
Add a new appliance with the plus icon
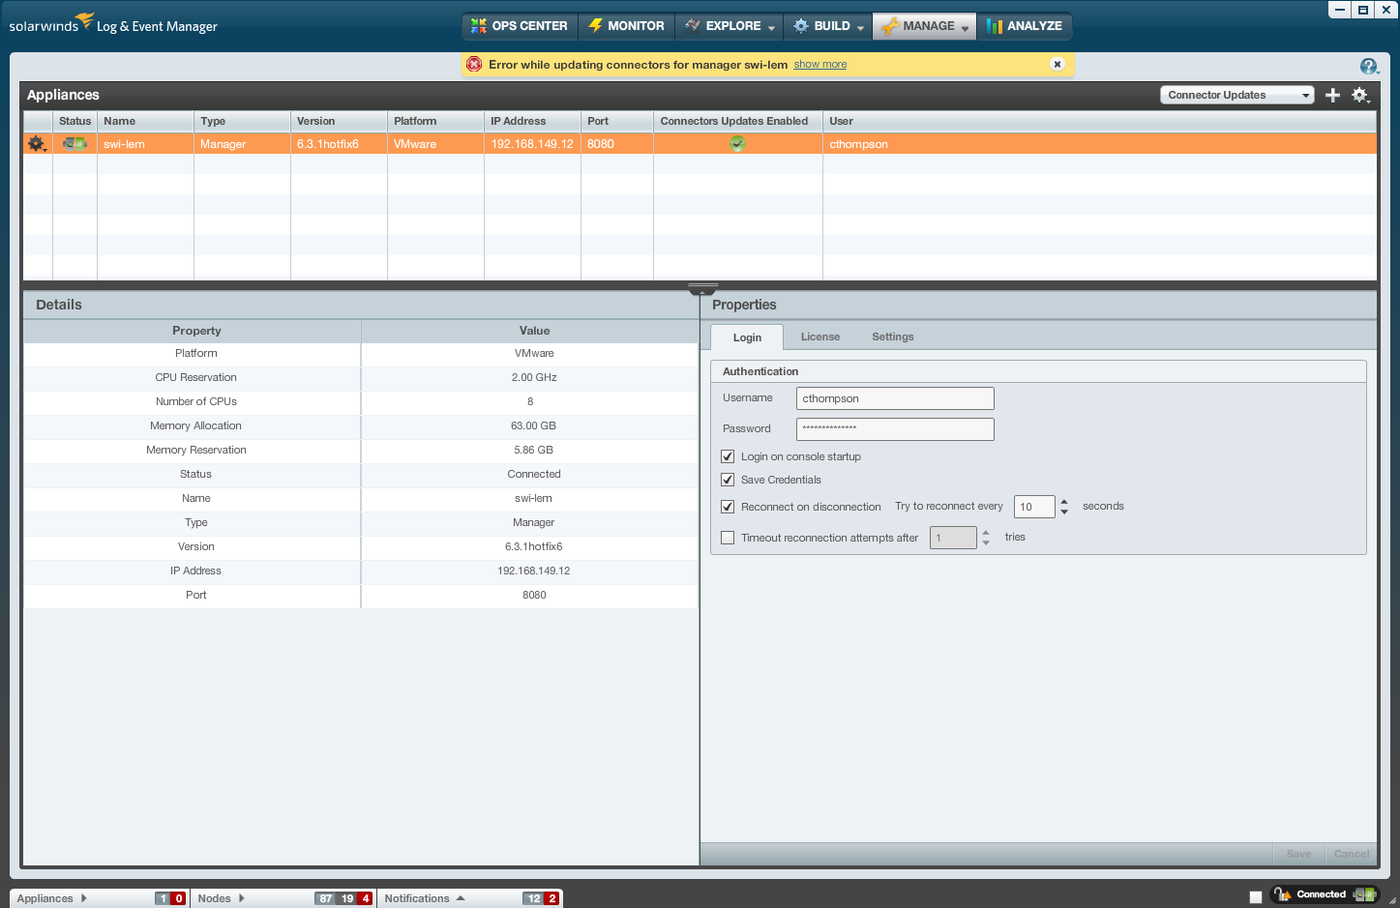coord(1332,95)
